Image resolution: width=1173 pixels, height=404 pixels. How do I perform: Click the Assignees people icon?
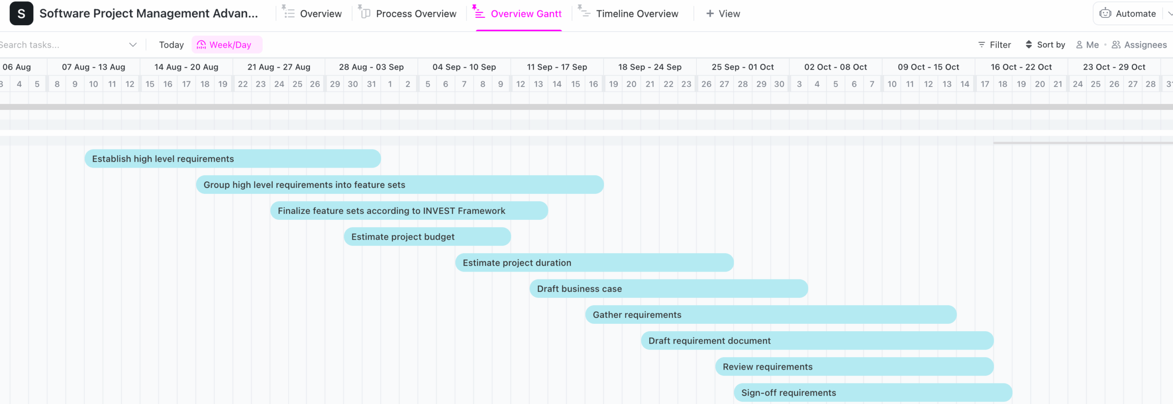click(1116, 45)
